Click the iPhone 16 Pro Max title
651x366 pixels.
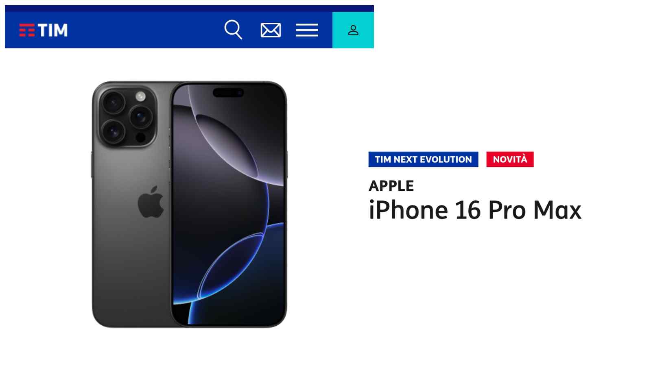tap(475, 210)
